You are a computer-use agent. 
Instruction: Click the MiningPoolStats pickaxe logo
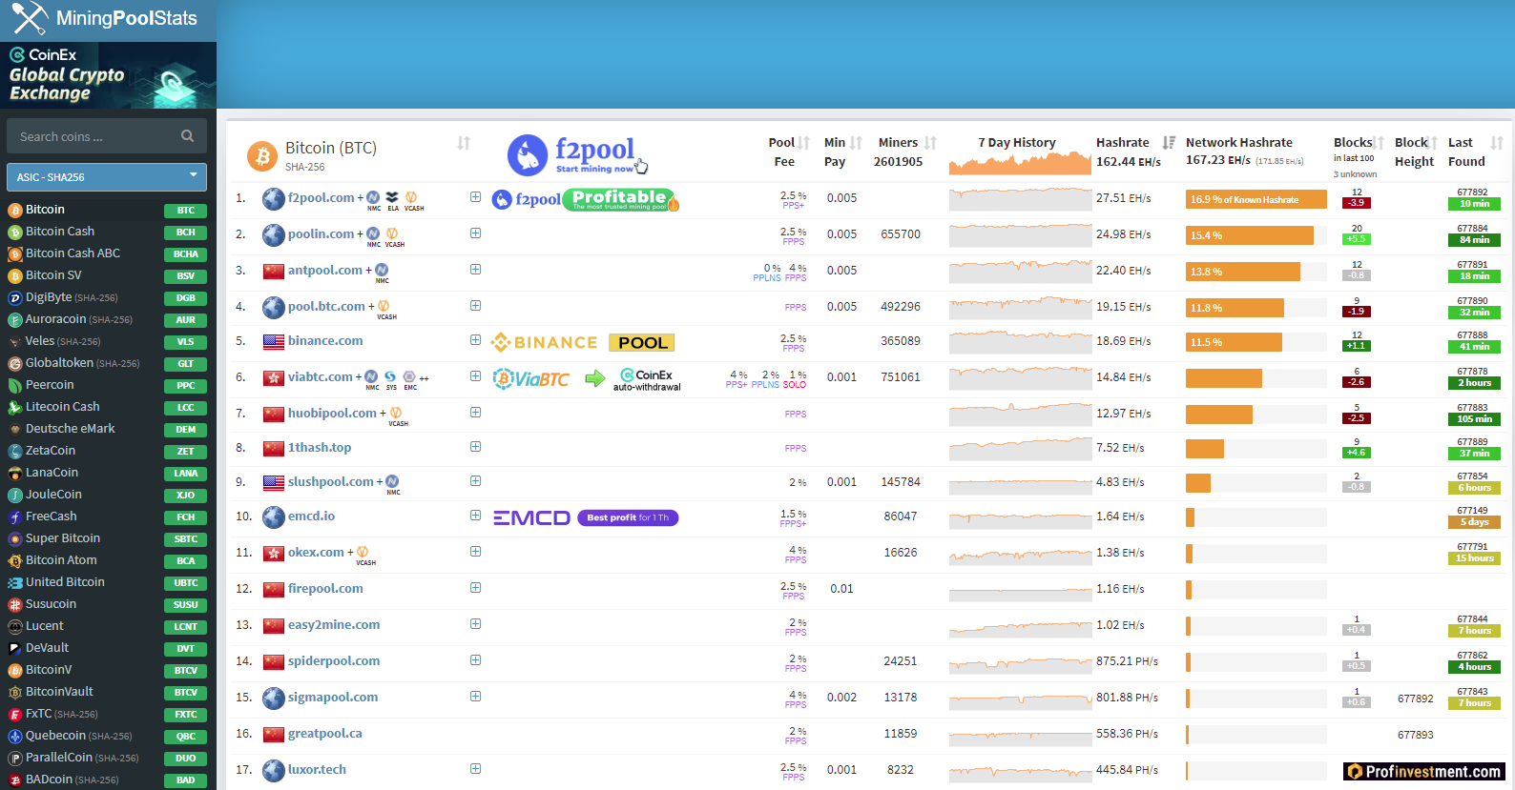(x=29, y=18)
